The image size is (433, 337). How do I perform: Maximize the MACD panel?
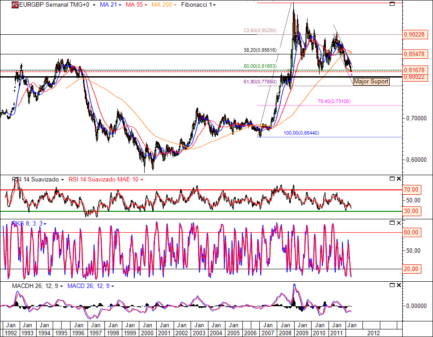click(x=392, y=285)
